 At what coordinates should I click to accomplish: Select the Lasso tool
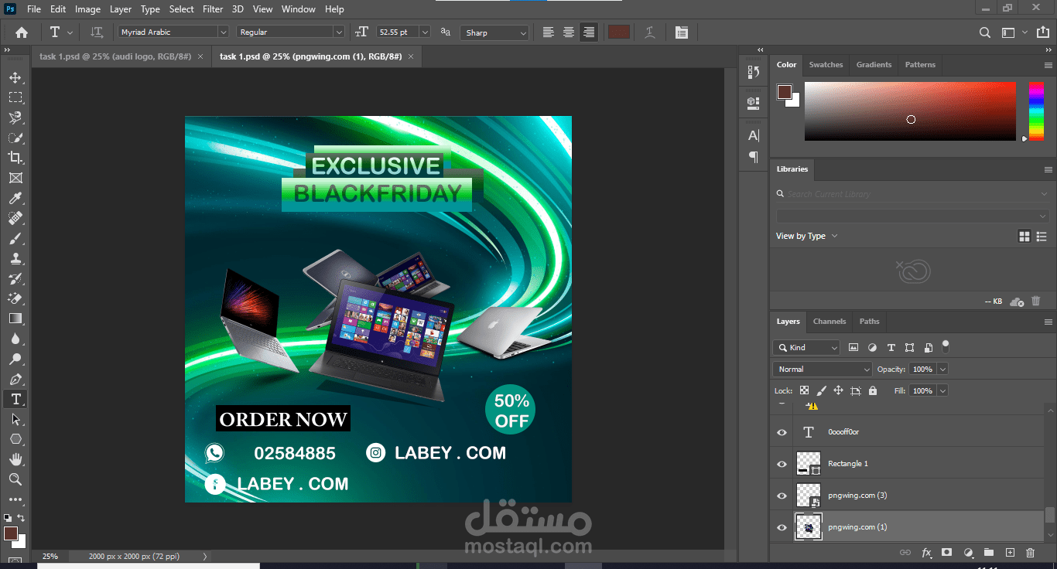(x=15, y=118)
